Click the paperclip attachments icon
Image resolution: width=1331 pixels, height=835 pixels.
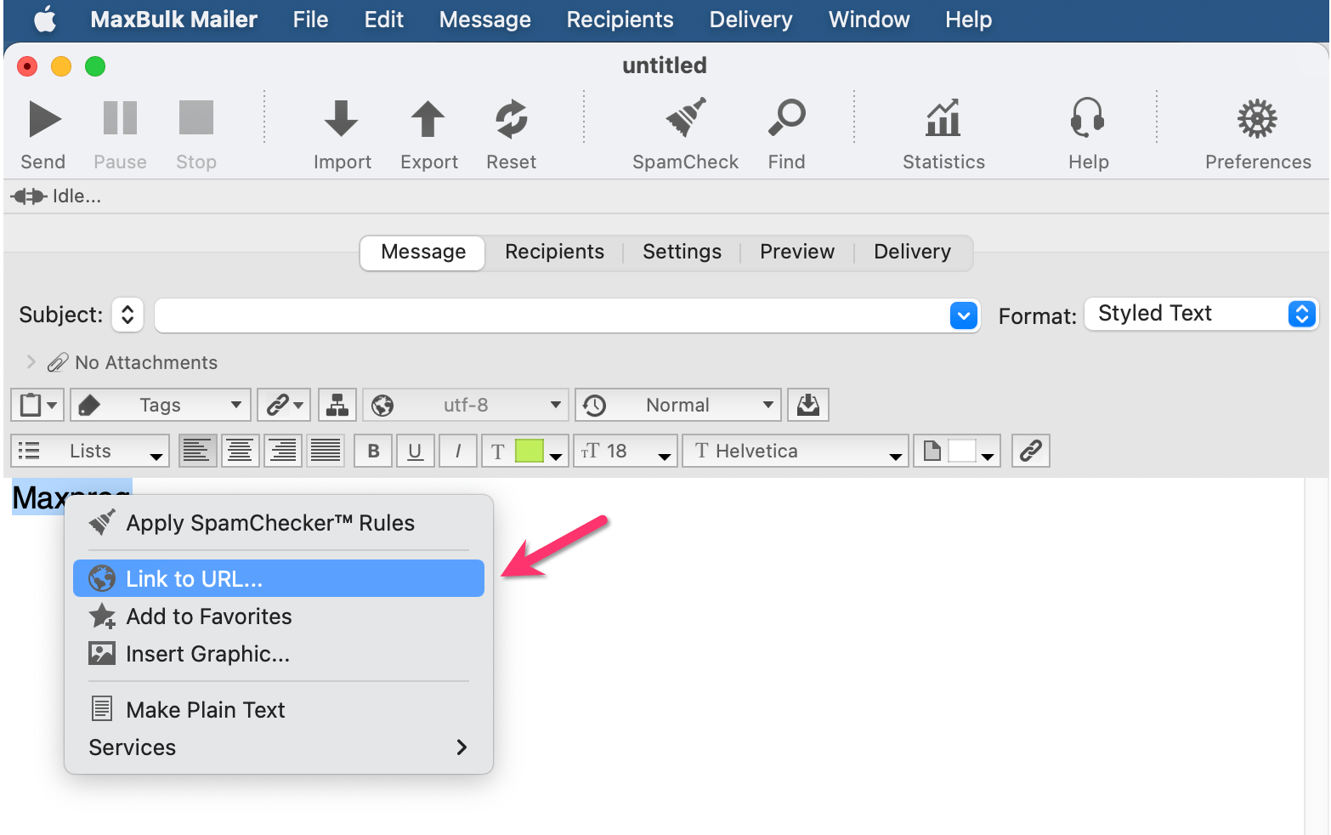point(57,363)
